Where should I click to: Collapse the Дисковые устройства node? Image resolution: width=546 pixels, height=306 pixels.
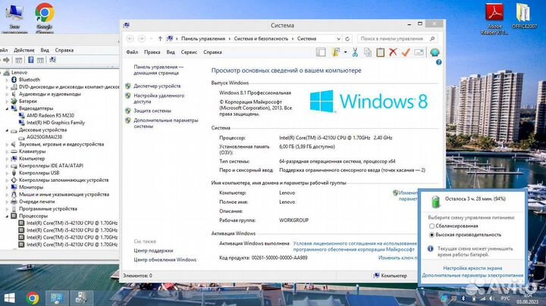(7, 130)
